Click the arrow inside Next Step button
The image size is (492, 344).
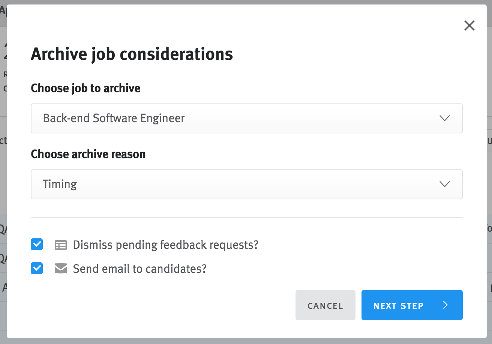click(x=445, y=305)
